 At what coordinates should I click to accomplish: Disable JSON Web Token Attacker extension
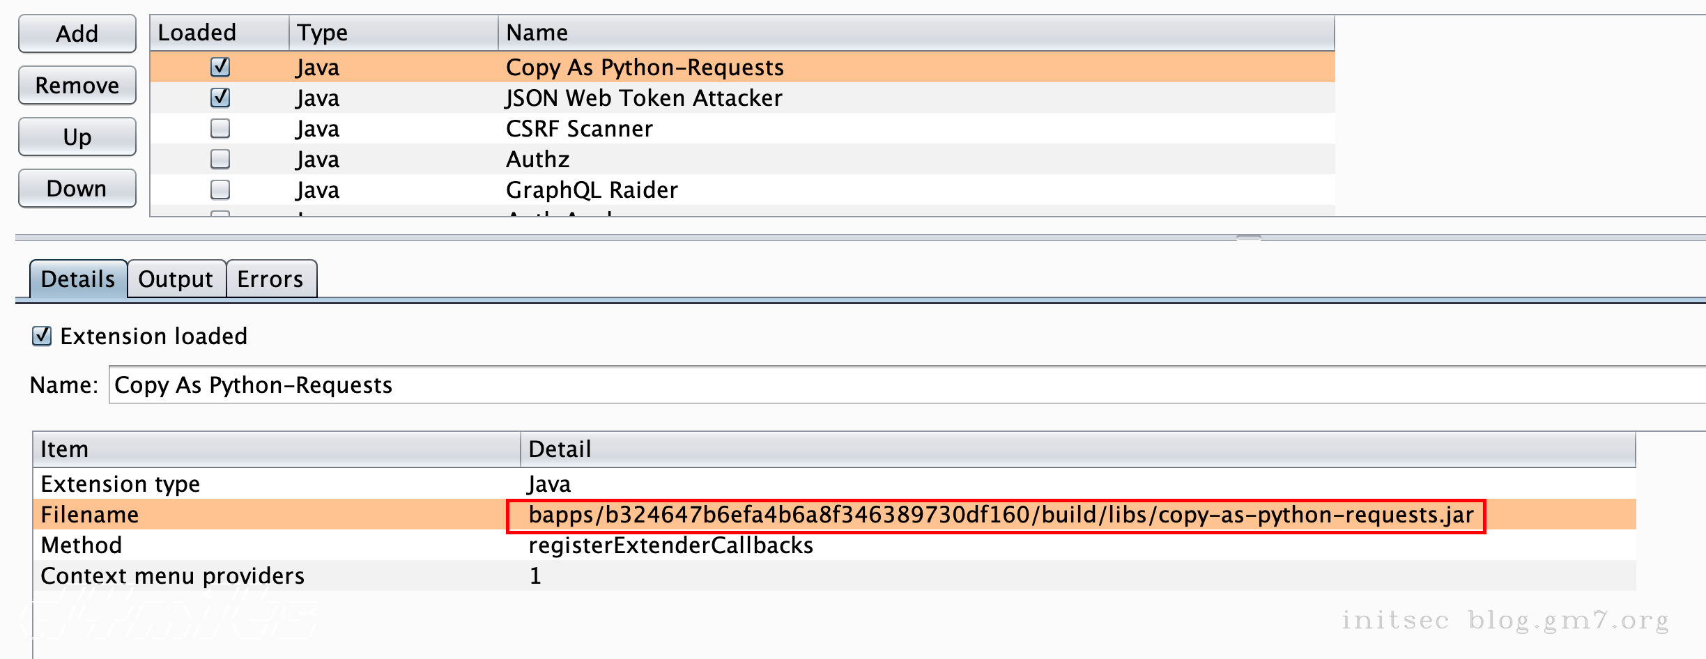pos(220,98)
